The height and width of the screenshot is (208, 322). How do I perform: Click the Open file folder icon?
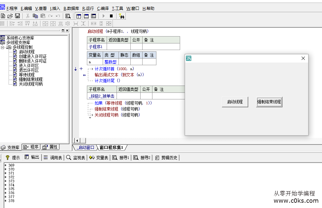pyautogui.click(x=10, y=16)
